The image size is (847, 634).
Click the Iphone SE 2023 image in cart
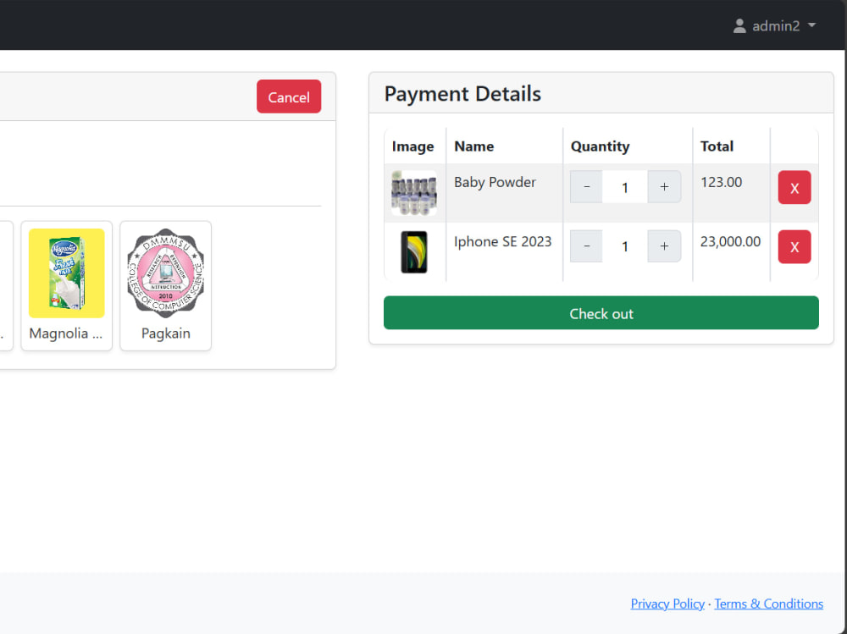[x=414, y=252]
